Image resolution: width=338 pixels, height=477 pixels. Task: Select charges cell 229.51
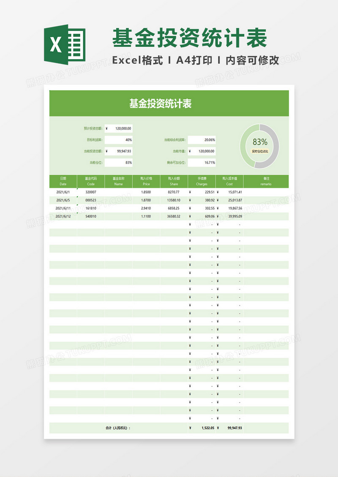(202, 192)
